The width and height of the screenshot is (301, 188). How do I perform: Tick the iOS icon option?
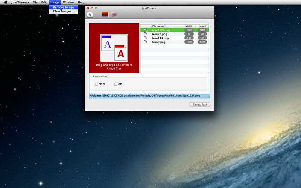click(116, 84)
